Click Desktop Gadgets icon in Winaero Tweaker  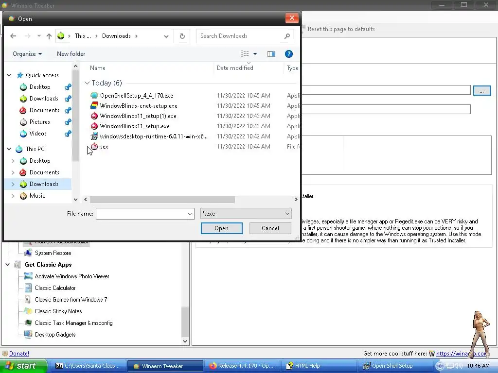[x=28, y=335]
